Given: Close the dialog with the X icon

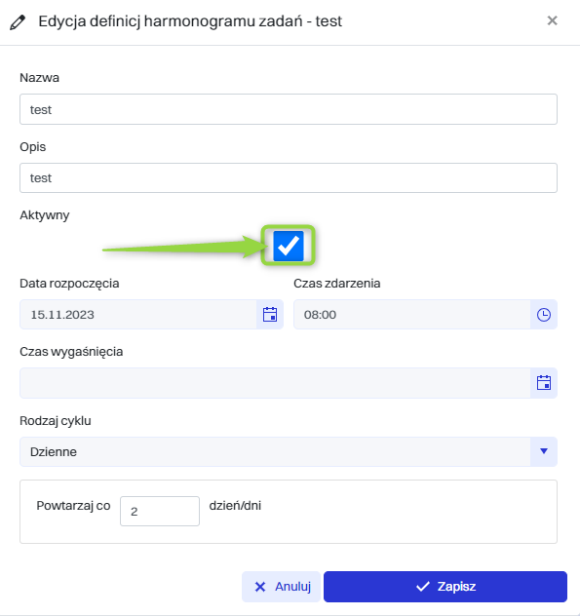Looking at the screenshot, I should click(552, 20).
